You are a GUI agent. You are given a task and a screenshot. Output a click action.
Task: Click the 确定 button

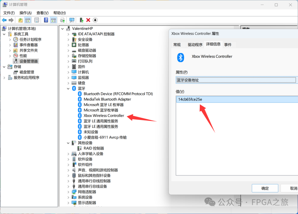[265, 188]
